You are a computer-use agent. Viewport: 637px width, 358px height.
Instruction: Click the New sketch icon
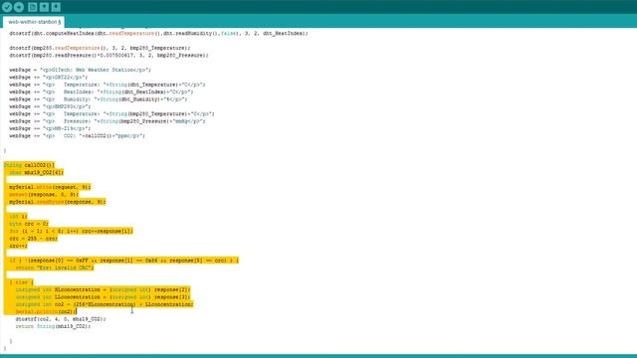click(x=32, y=7)
